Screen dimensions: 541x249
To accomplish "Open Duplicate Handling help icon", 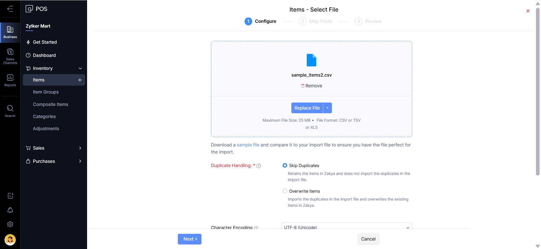I will click(x=259, y=166).
